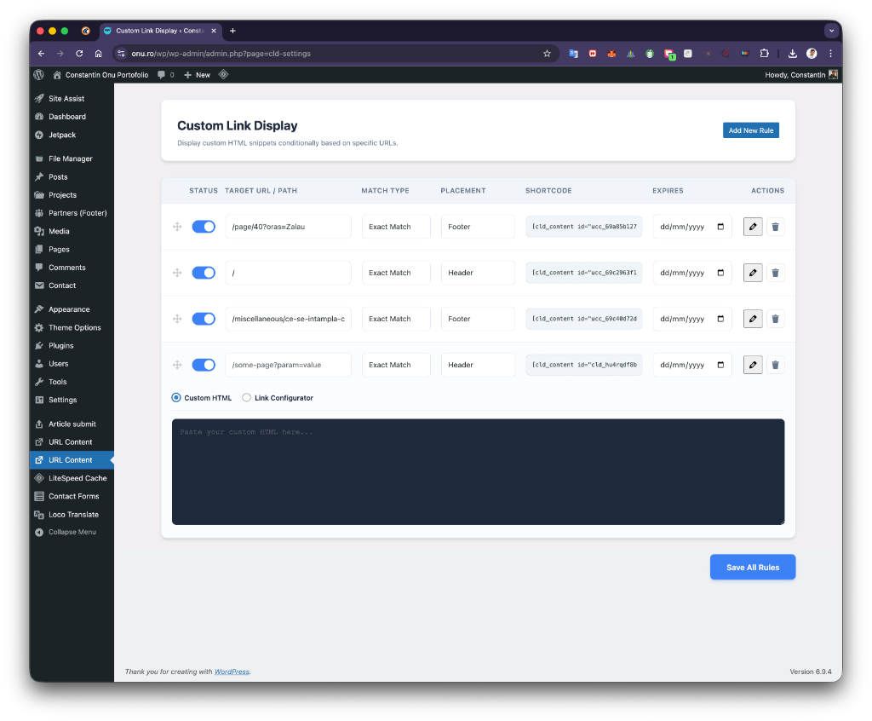
Task: Open Match Type dropdown for /miscellaneous rule
Action: (x=396, y=319)
